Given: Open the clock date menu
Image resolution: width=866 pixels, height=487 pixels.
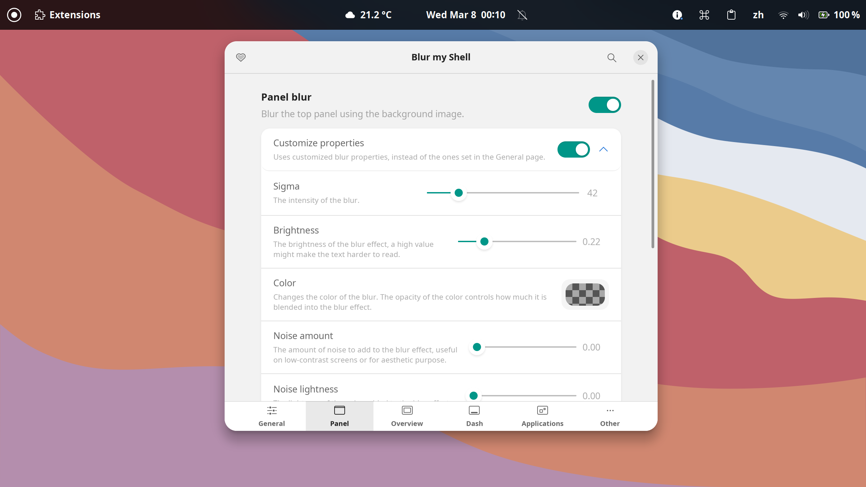Looking at the screenshot, I should pos(465,15).
